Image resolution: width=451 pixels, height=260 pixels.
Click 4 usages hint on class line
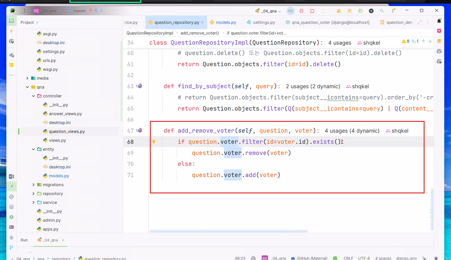coord(340,43)
